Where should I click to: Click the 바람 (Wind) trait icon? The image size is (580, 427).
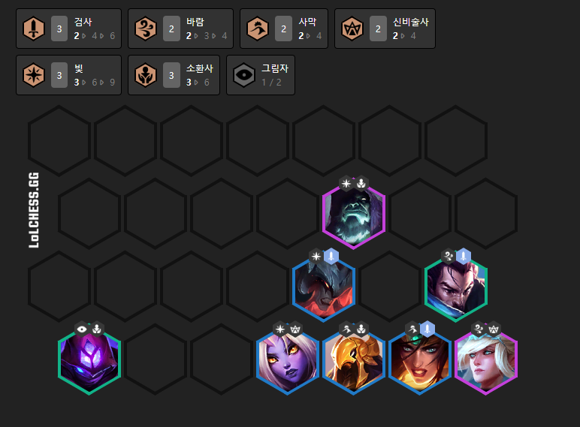[146, 29]
